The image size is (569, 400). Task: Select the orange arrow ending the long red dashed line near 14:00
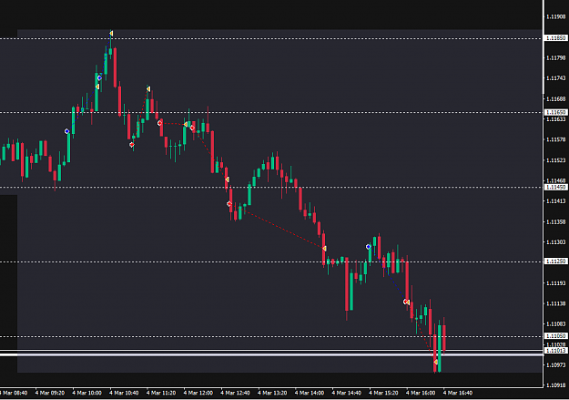point(324,249)
